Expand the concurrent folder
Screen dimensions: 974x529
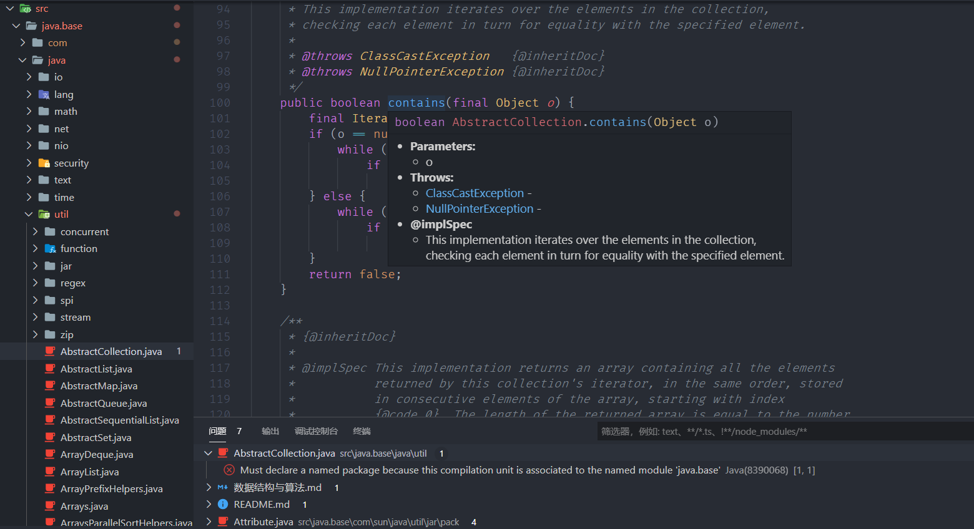click(x=36, y=231)
